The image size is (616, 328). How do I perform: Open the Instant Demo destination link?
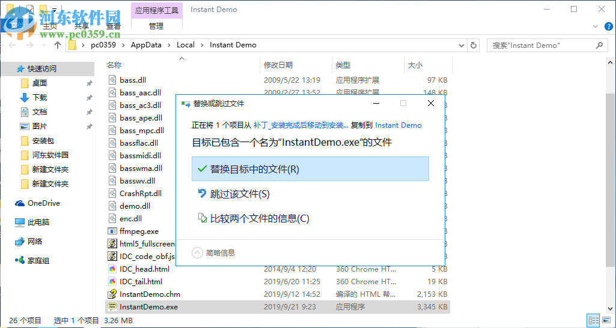coord(398,125)
